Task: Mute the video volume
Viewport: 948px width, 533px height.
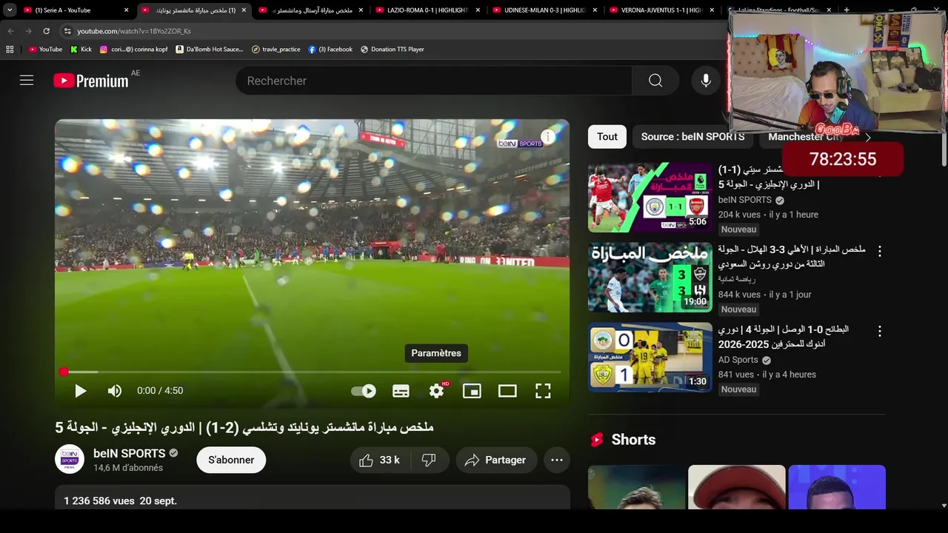Action: point(115,391)
